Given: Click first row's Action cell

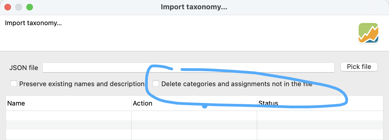Looking at the screenshot, I should pos(194,116).
